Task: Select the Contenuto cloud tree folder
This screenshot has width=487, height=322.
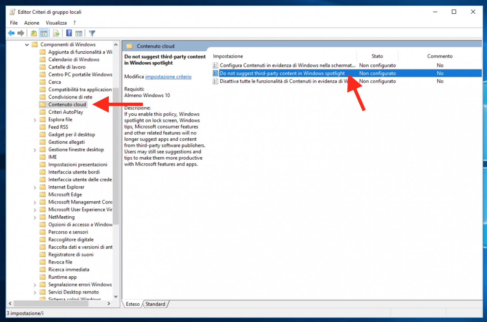Action: pyautogui.click(x=67, y=105)
